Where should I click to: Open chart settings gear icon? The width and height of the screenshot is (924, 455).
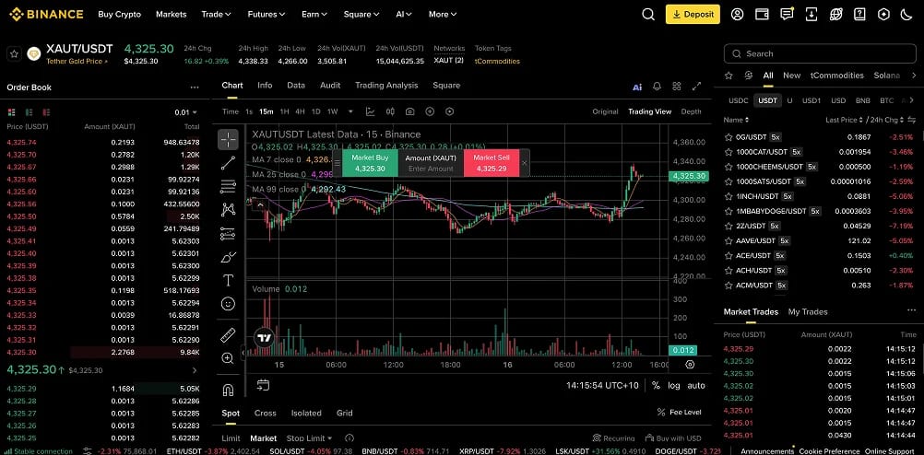click(x=690, y=365)
